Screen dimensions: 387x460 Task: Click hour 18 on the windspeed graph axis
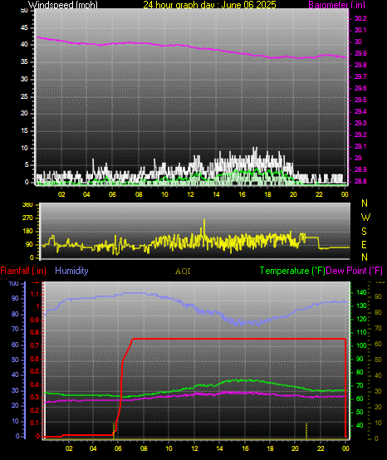pos(267,194)
